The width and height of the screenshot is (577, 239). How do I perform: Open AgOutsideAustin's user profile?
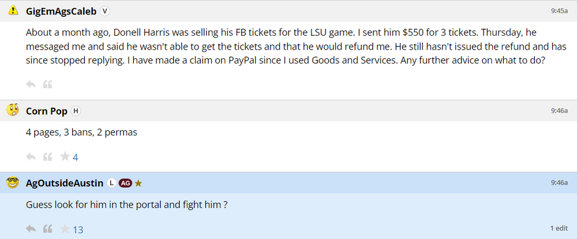tap(65, 183)
